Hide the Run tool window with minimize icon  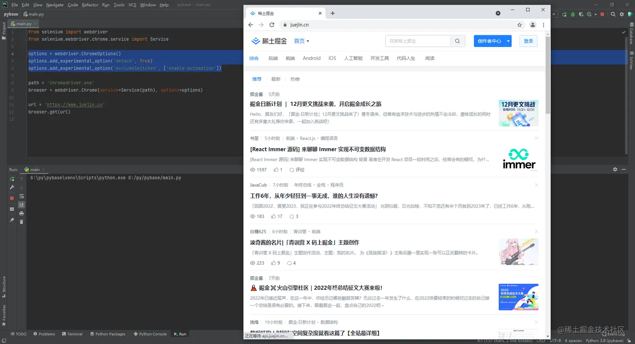click(624, 169)
